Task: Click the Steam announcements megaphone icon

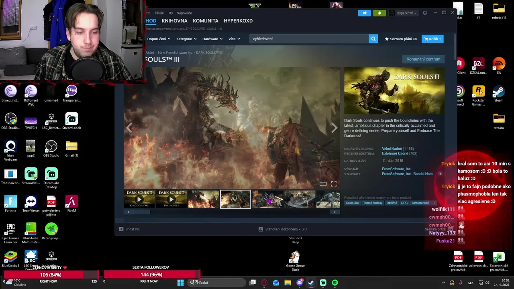Action: click(364, 13)
